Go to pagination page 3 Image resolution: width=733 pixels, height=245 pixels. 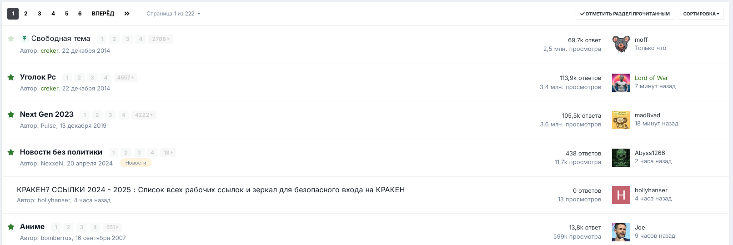click(x=40, y=14)
